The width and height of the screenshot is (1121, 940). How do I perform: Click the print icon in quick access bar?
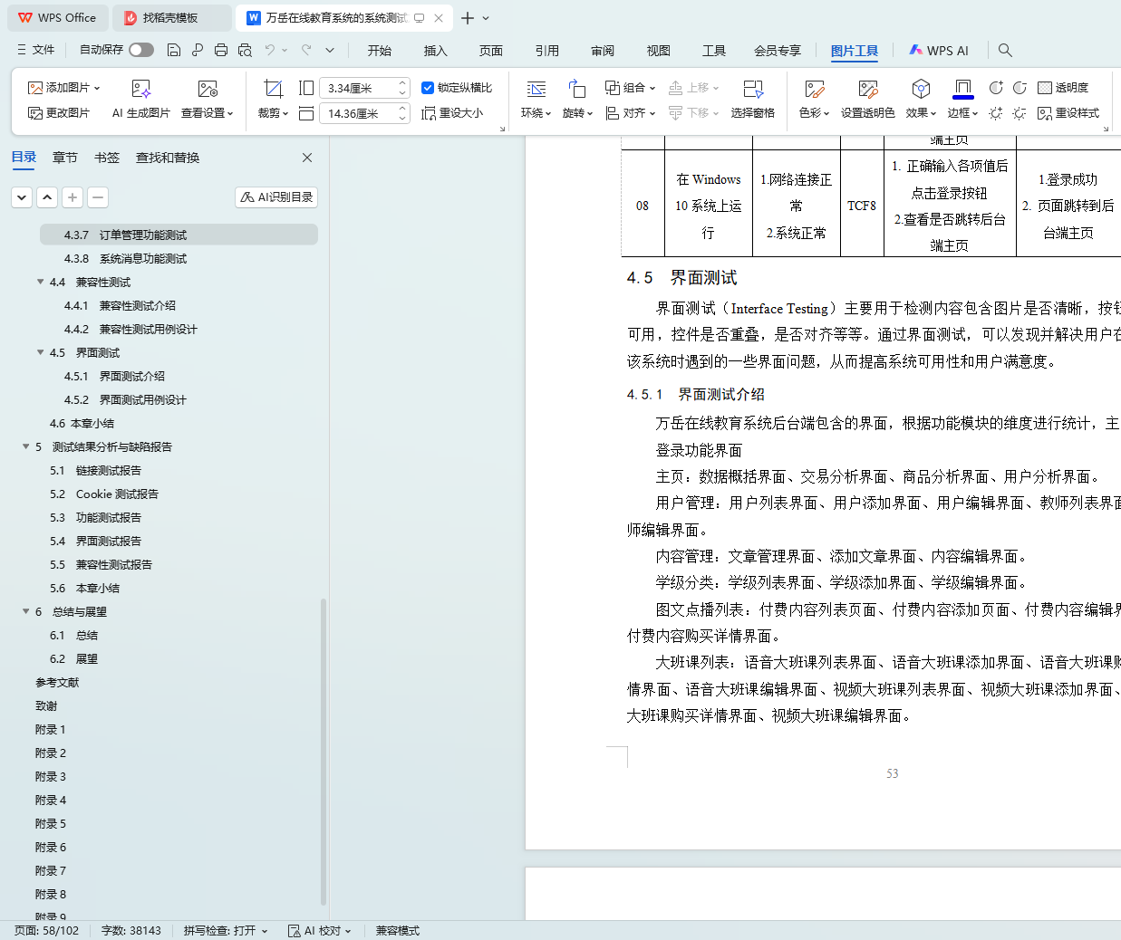221,50
